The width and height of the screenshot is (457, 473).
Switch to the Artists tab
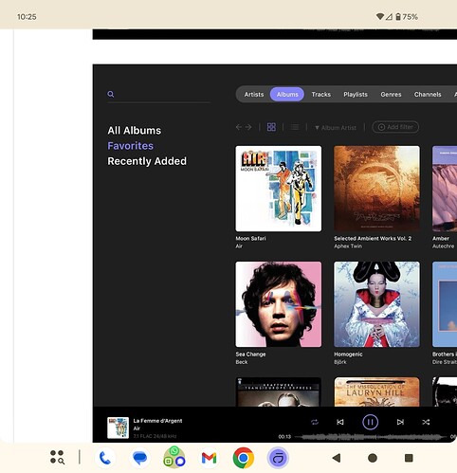254,95
